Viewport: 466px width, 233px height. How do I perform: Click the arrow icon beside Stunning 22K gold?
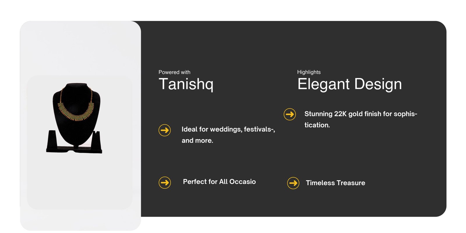point(290,114)
